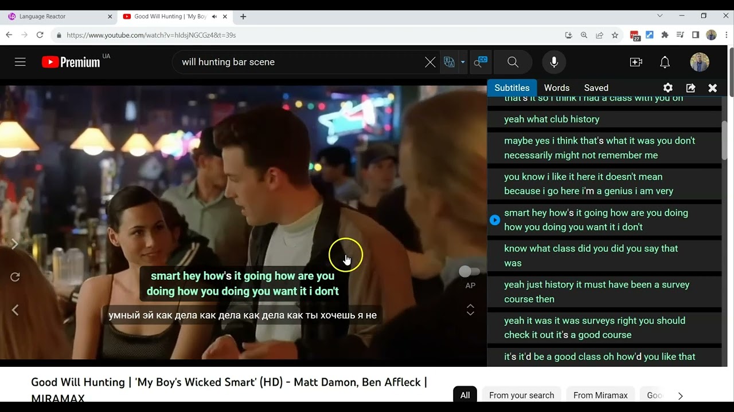Close the Good Will Hunting browser tab
Image resolution: width=734 pixels, height=412 pixels.
225,17
